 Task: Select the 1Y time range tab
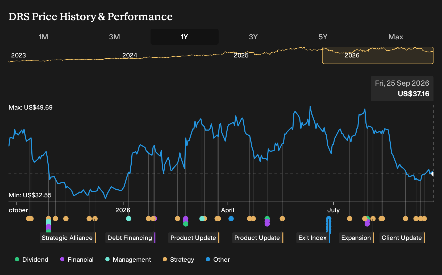(x=184, y=37)
